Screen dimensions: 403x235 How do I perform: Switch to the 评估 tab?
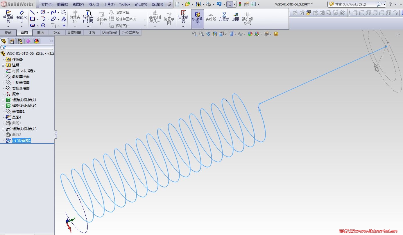click(x=92, y=32)
